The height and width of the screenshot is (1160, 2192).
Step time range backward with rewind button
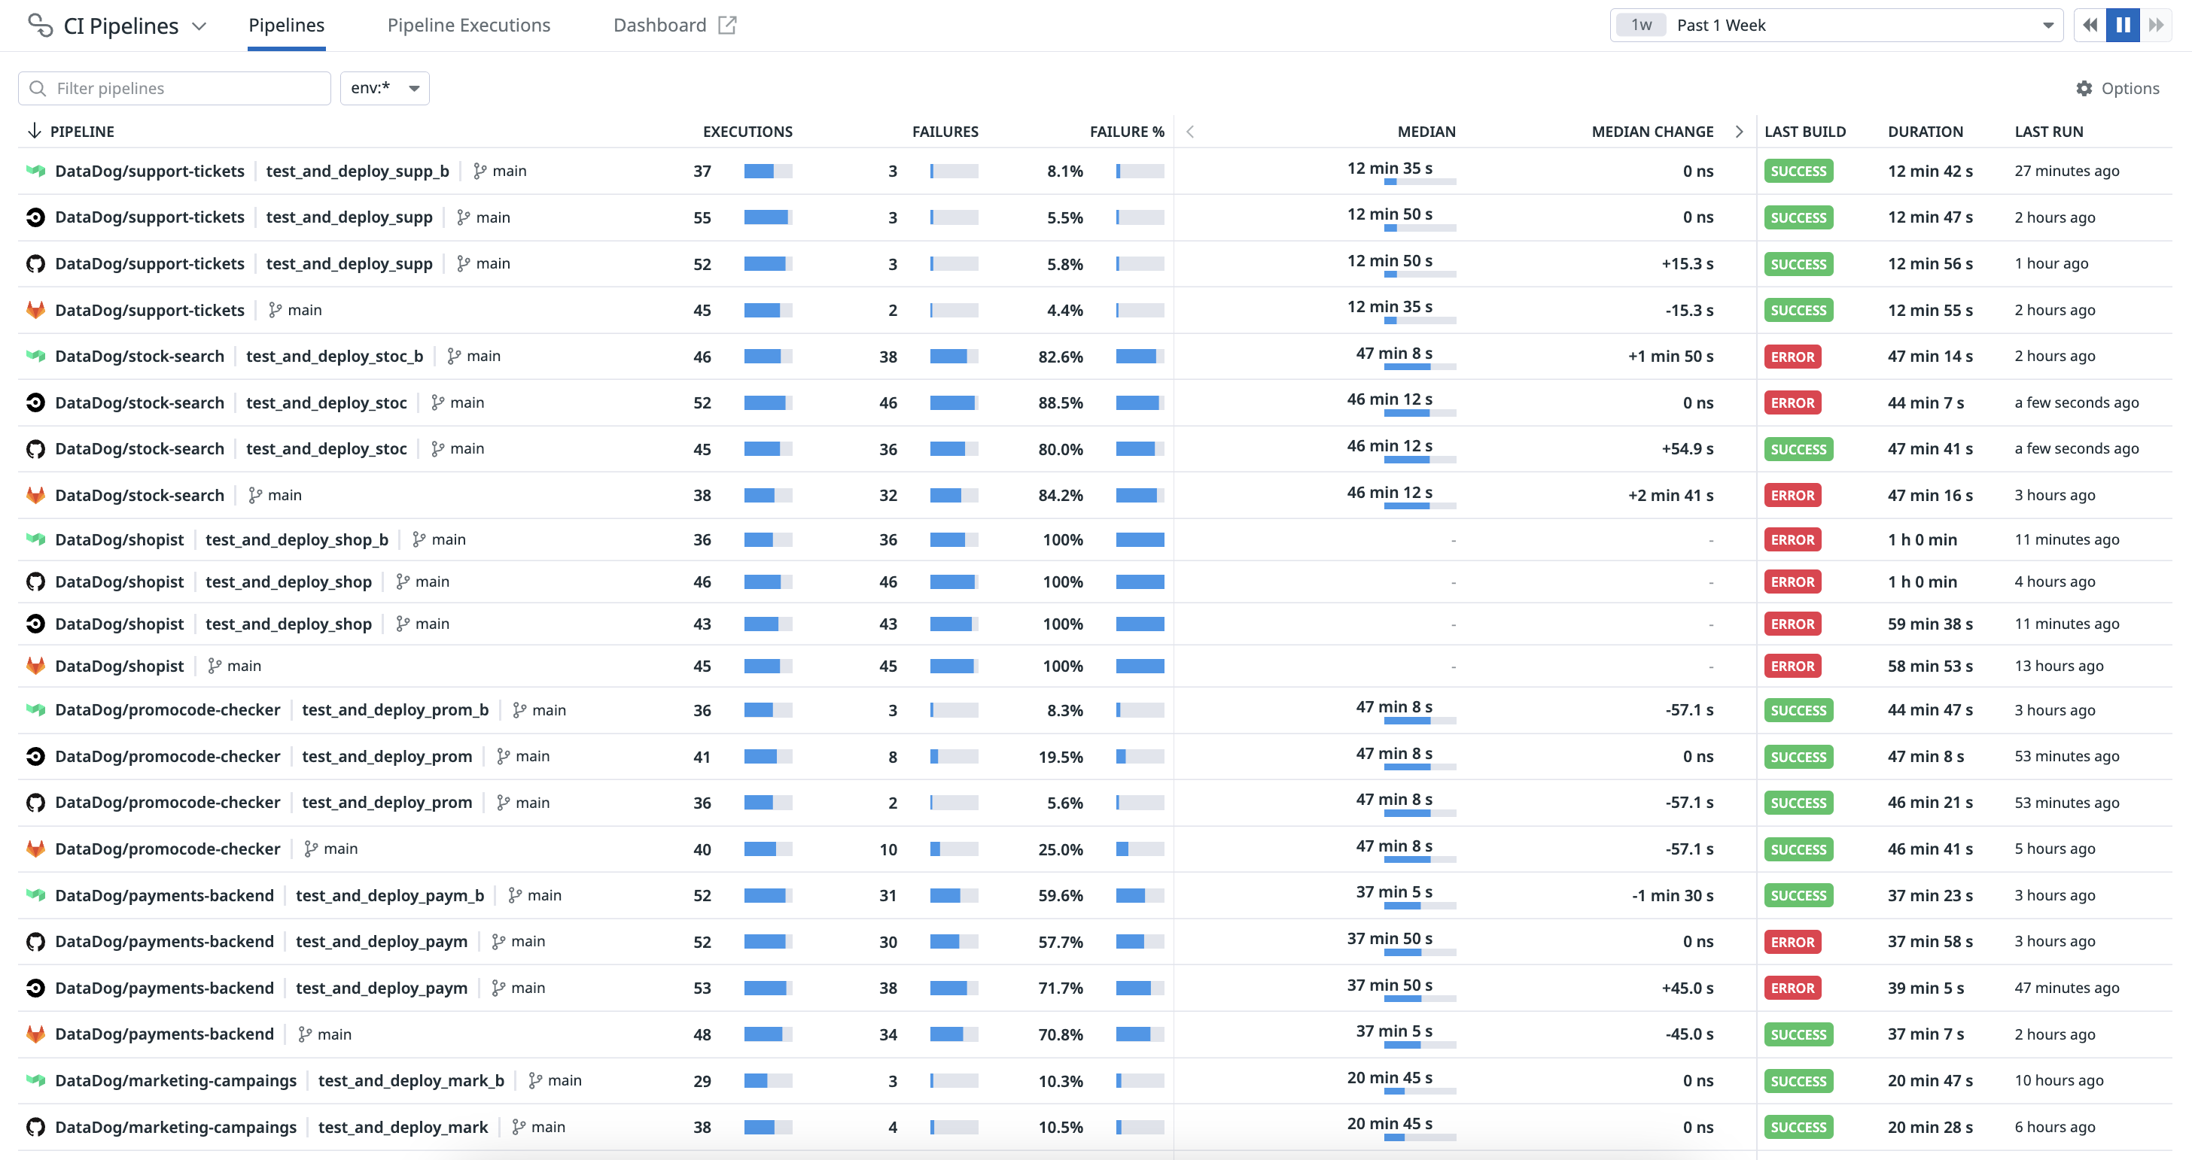point(2090,26)
